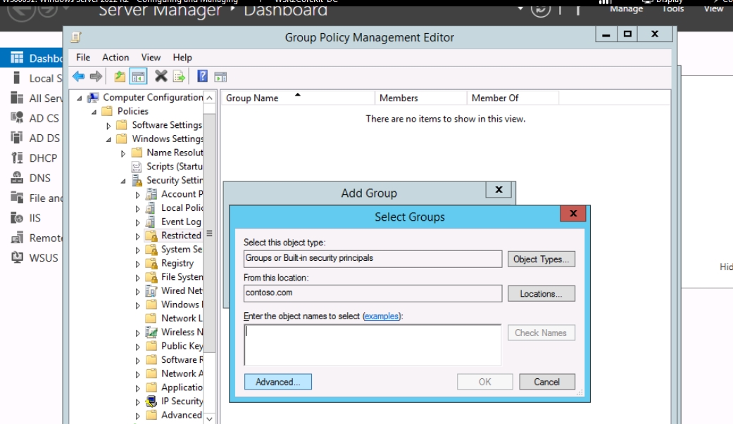The width and height of the screenshot is (733, 424).
Task: Select the Network List tree item
Action: 182,318
